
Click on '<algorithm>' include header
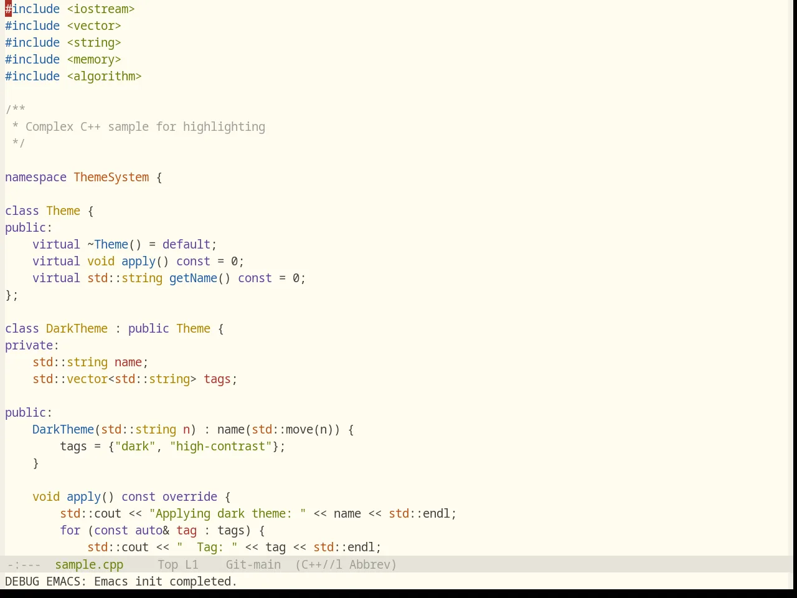pyautogui.click(x=104, y=77)
